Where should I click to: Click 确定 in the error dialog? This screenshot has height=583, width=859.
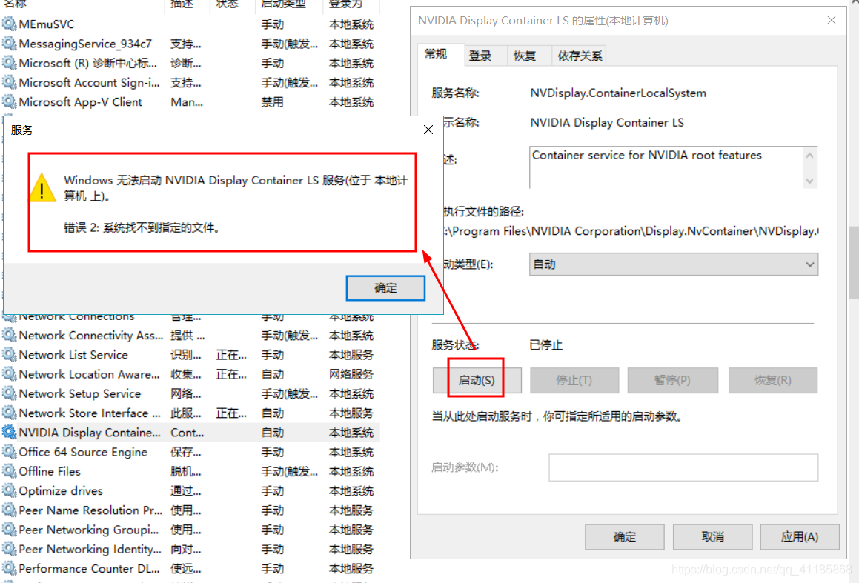385,288
